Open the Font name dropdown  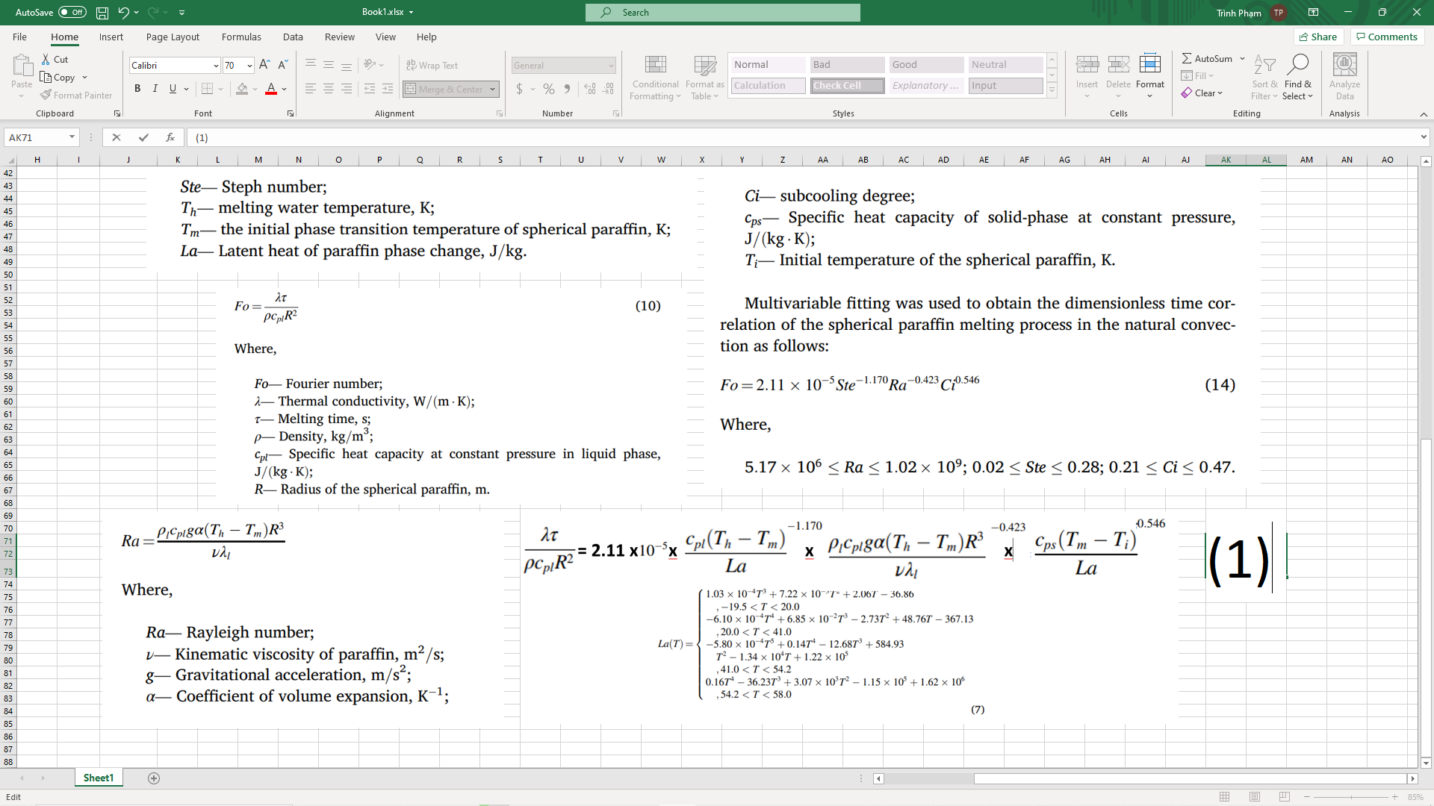click(x=215, y=65)
